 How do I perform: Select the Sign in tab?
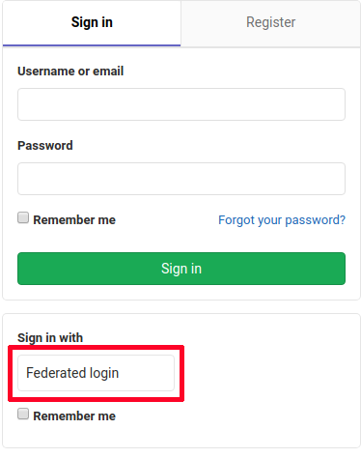pos(92,23)
